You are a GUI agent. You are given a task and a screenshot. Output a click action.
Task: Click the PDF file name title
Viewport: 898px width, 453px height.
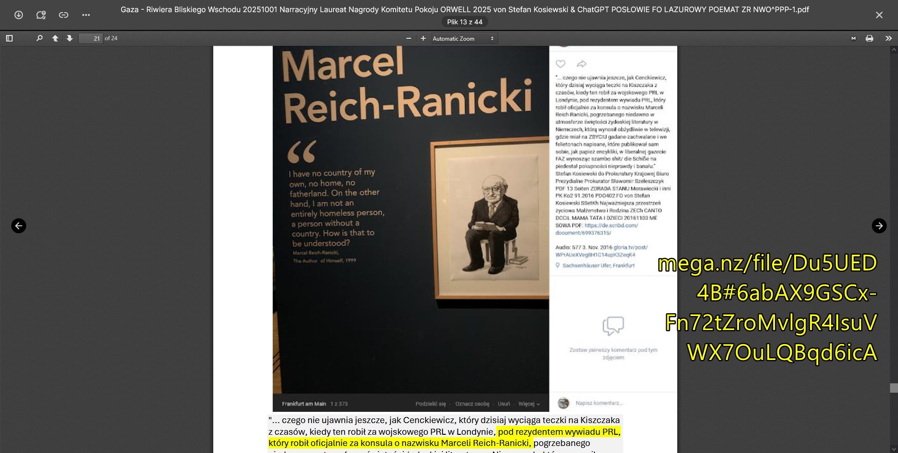(x=464, y=9)
